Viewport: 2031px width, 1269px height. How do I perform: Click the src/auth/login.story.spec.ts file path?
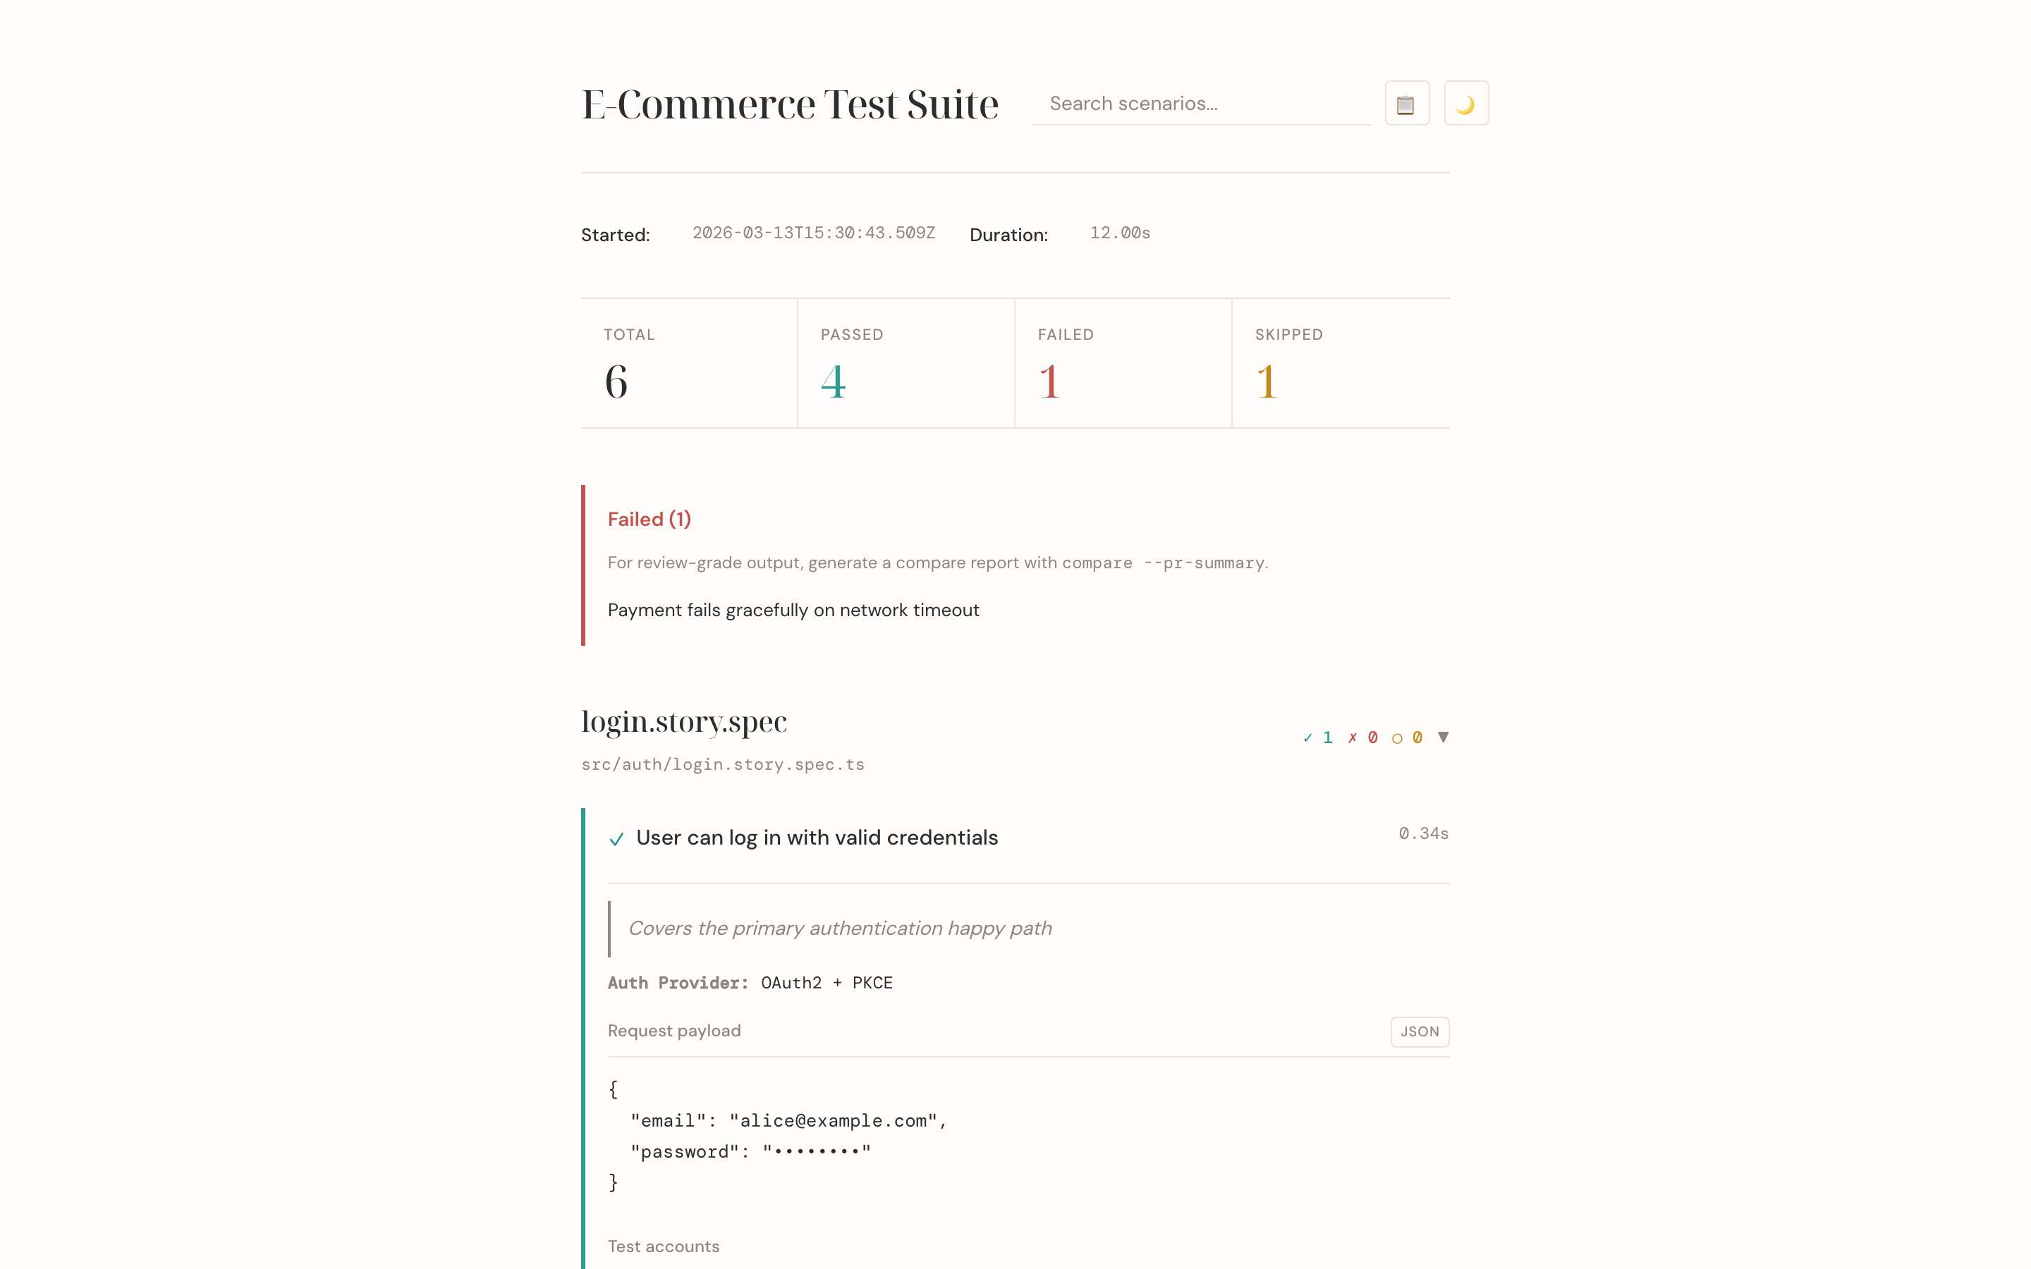coord(723,765)
